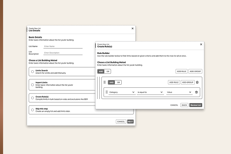231x154 pixels.
Task: Click ADD GROUP inside the nested group
Action: [187, 82]
